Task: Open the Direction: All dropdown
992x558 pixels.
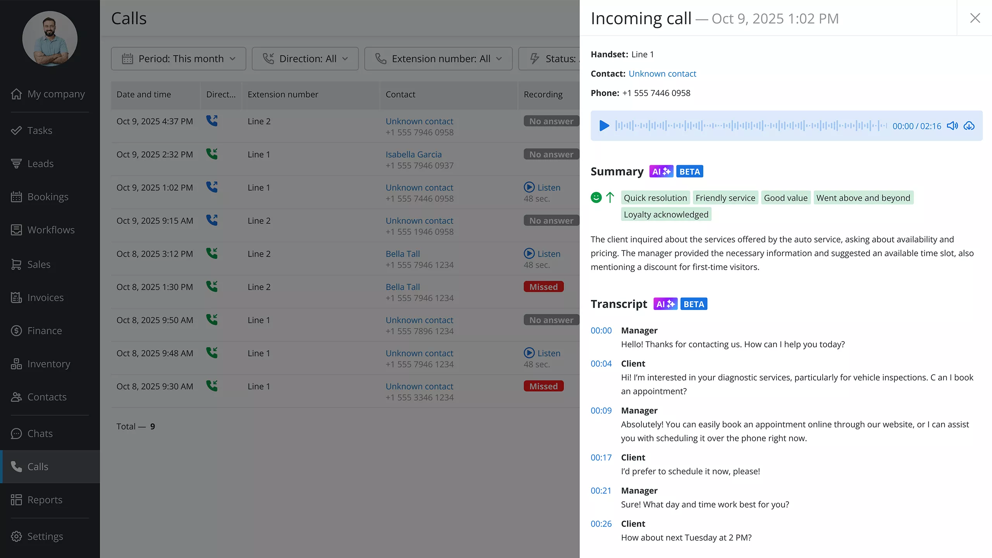Action: 305,59
